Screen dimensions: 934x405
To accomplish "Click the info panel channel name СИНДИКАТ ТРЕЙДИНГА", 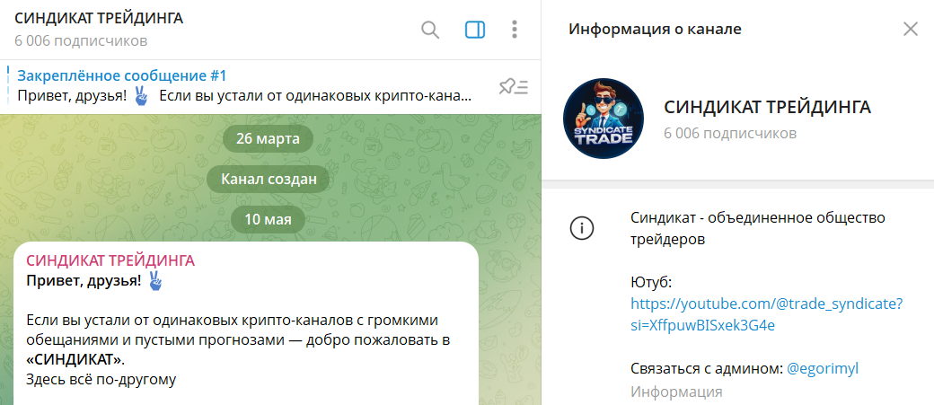I will (767, 108).
